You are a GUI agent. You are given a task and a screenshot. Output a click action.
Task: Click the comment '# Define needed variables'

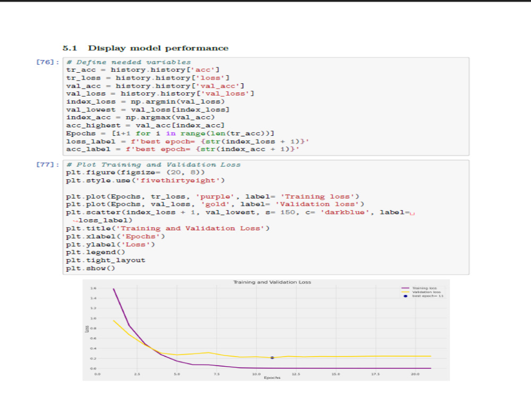129,62
